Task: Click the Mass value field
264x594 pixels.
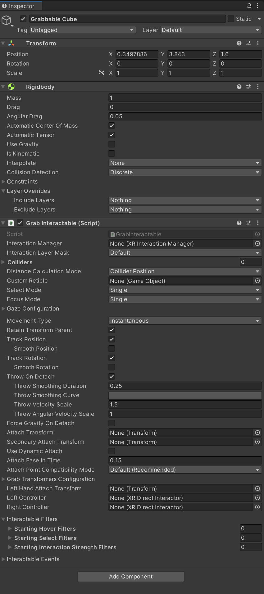Action: point(185,97)
